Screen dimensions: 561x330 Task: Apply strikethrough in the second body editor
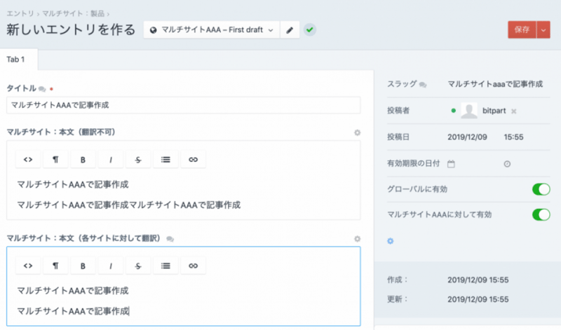point(138,266)
